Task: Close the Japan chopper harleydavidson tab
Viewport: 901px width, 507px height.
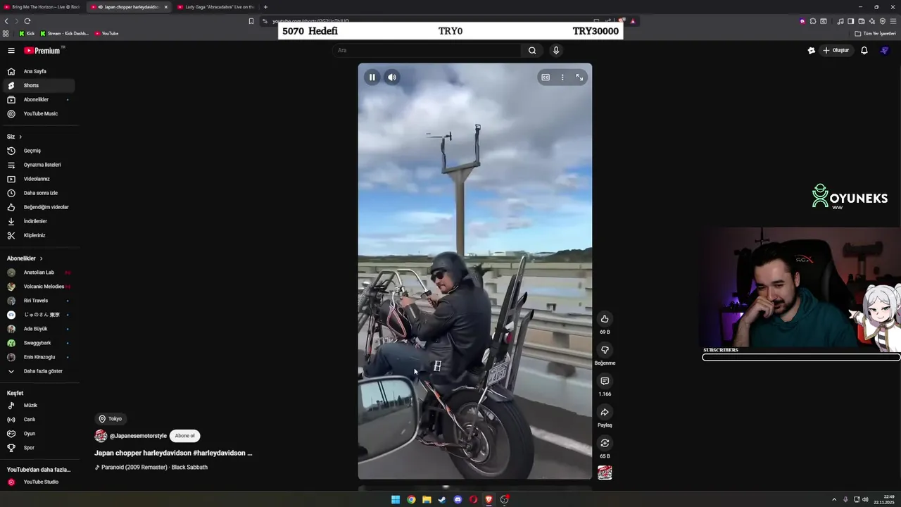Action: pyautogui.click(x=166, y=7)
